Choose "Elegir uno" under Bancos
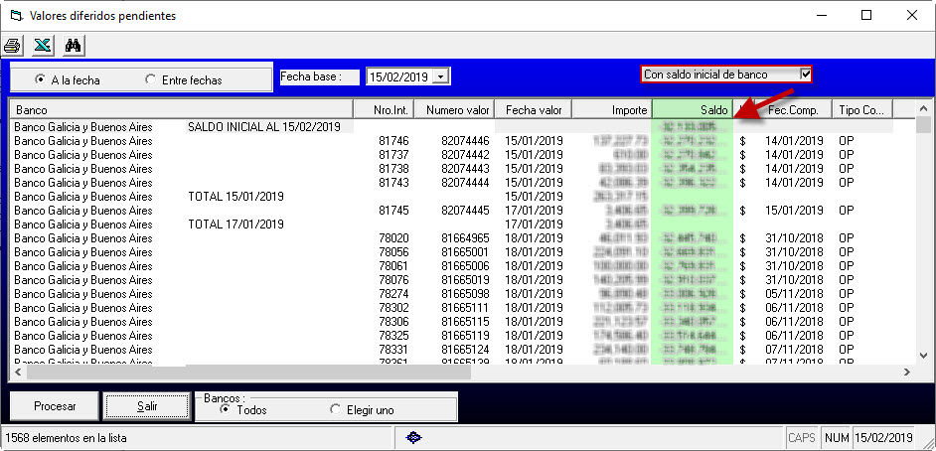This screenshot has width=936, height=451. [x=335, y=409]
